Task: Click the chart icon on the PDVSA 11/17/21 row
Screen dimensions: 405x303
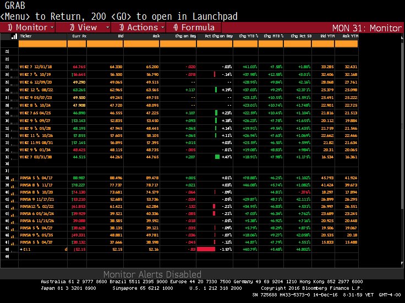Action: pyautogui.click(x=13, y=200)
